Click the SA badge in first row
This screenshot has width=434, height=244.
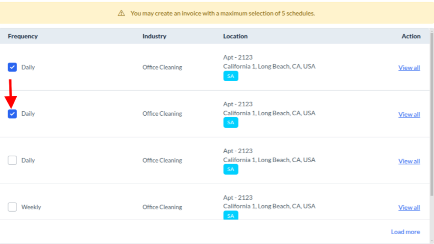tap(230, 76)
